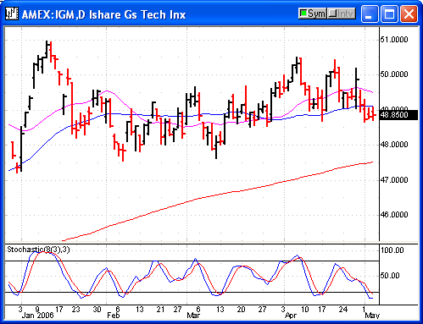The width and height of the screenshot is (423, 324).
Task: Click the 100.00 stochastic scale label
Action: pos(392,250)
